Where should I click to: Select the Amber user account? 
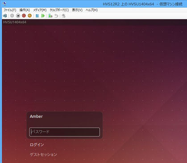click(36, 116)
